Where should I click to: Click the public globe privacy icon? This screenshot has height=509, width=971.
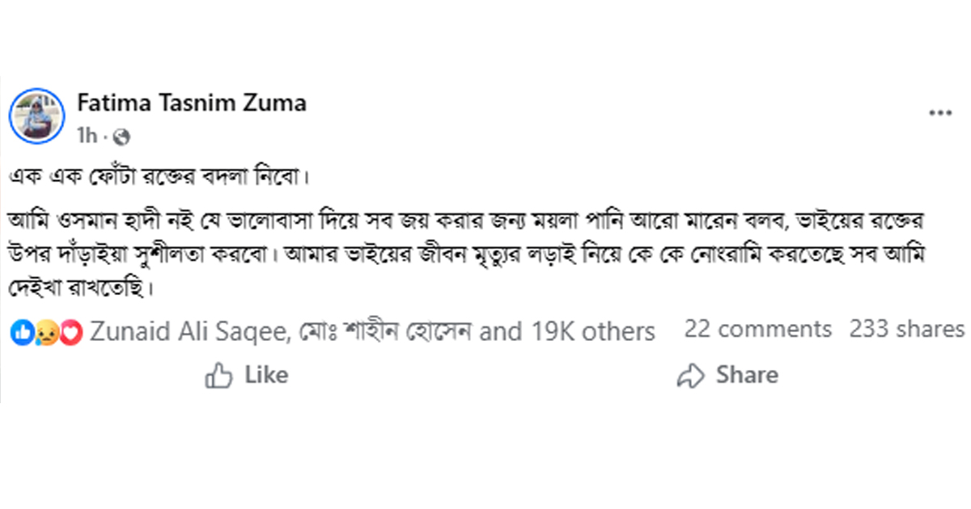pos(122,136)
